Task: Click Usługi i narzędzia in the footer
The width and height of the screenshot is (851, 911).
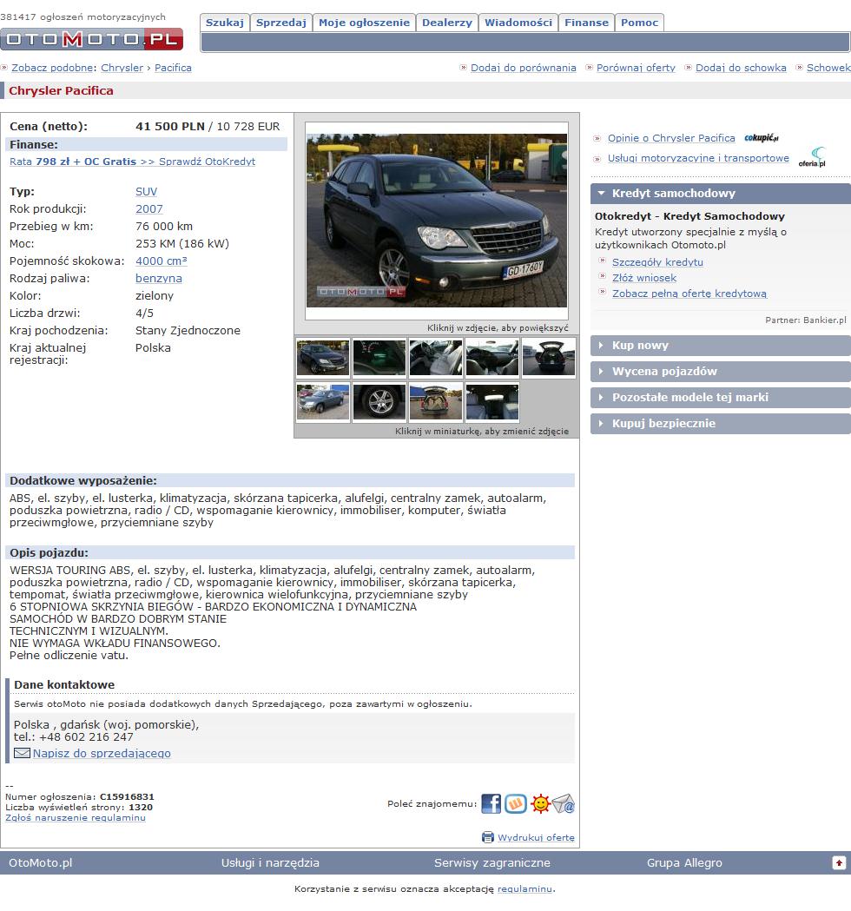Action: pos(270,863)
